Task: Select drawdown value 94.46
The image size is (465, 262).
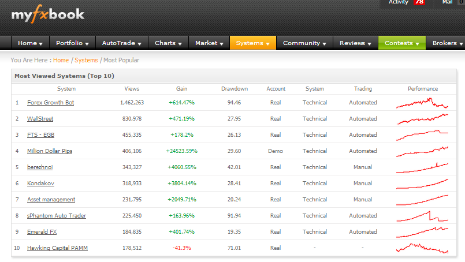Action: point(234,103)
